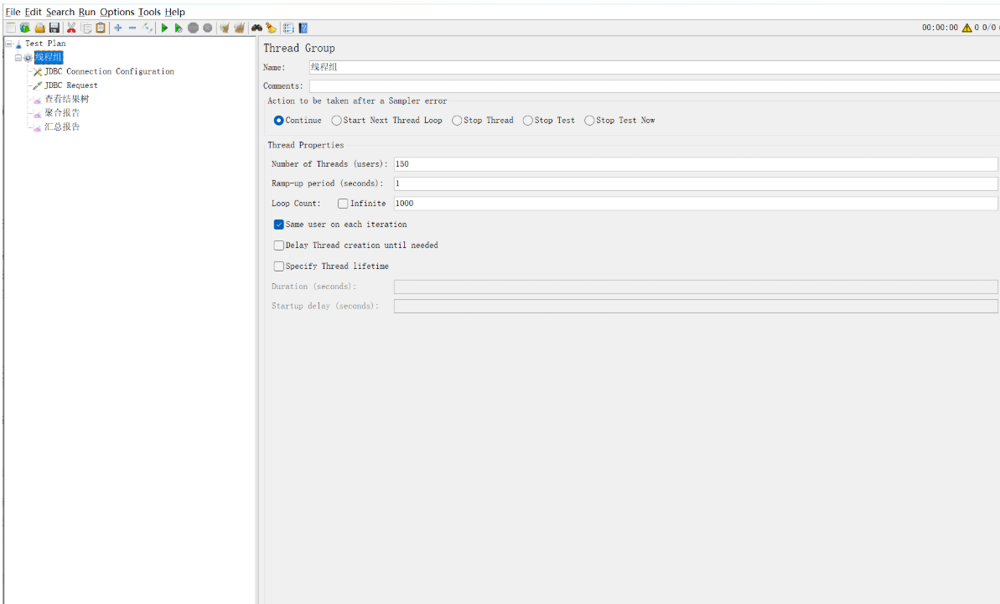
Task: Click the Clear results broom icon
Action: click(x=224, y=28)
